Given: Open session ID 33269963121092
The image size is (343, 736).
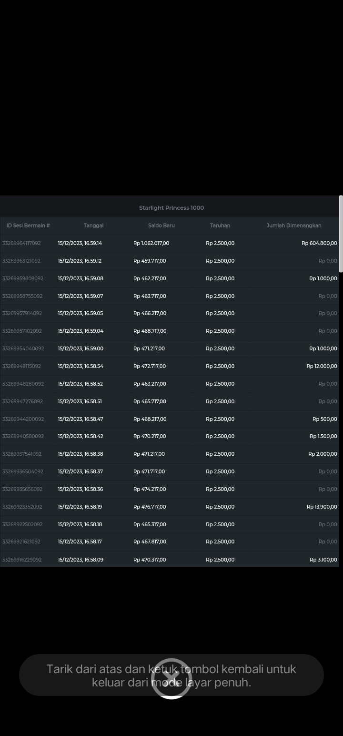Looking at the screenshot, I should coord(21,261).
